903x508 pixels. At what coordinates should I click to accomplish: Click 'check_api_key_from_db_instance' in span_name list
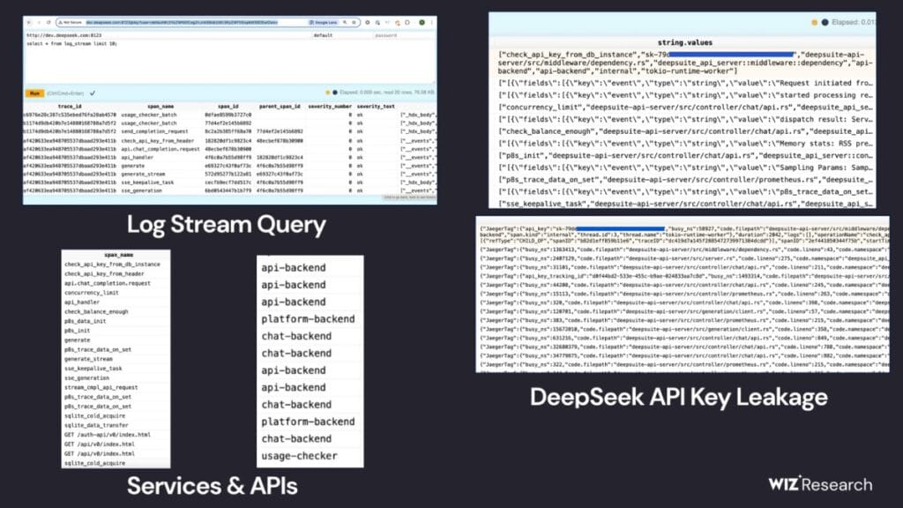(112, 264)
